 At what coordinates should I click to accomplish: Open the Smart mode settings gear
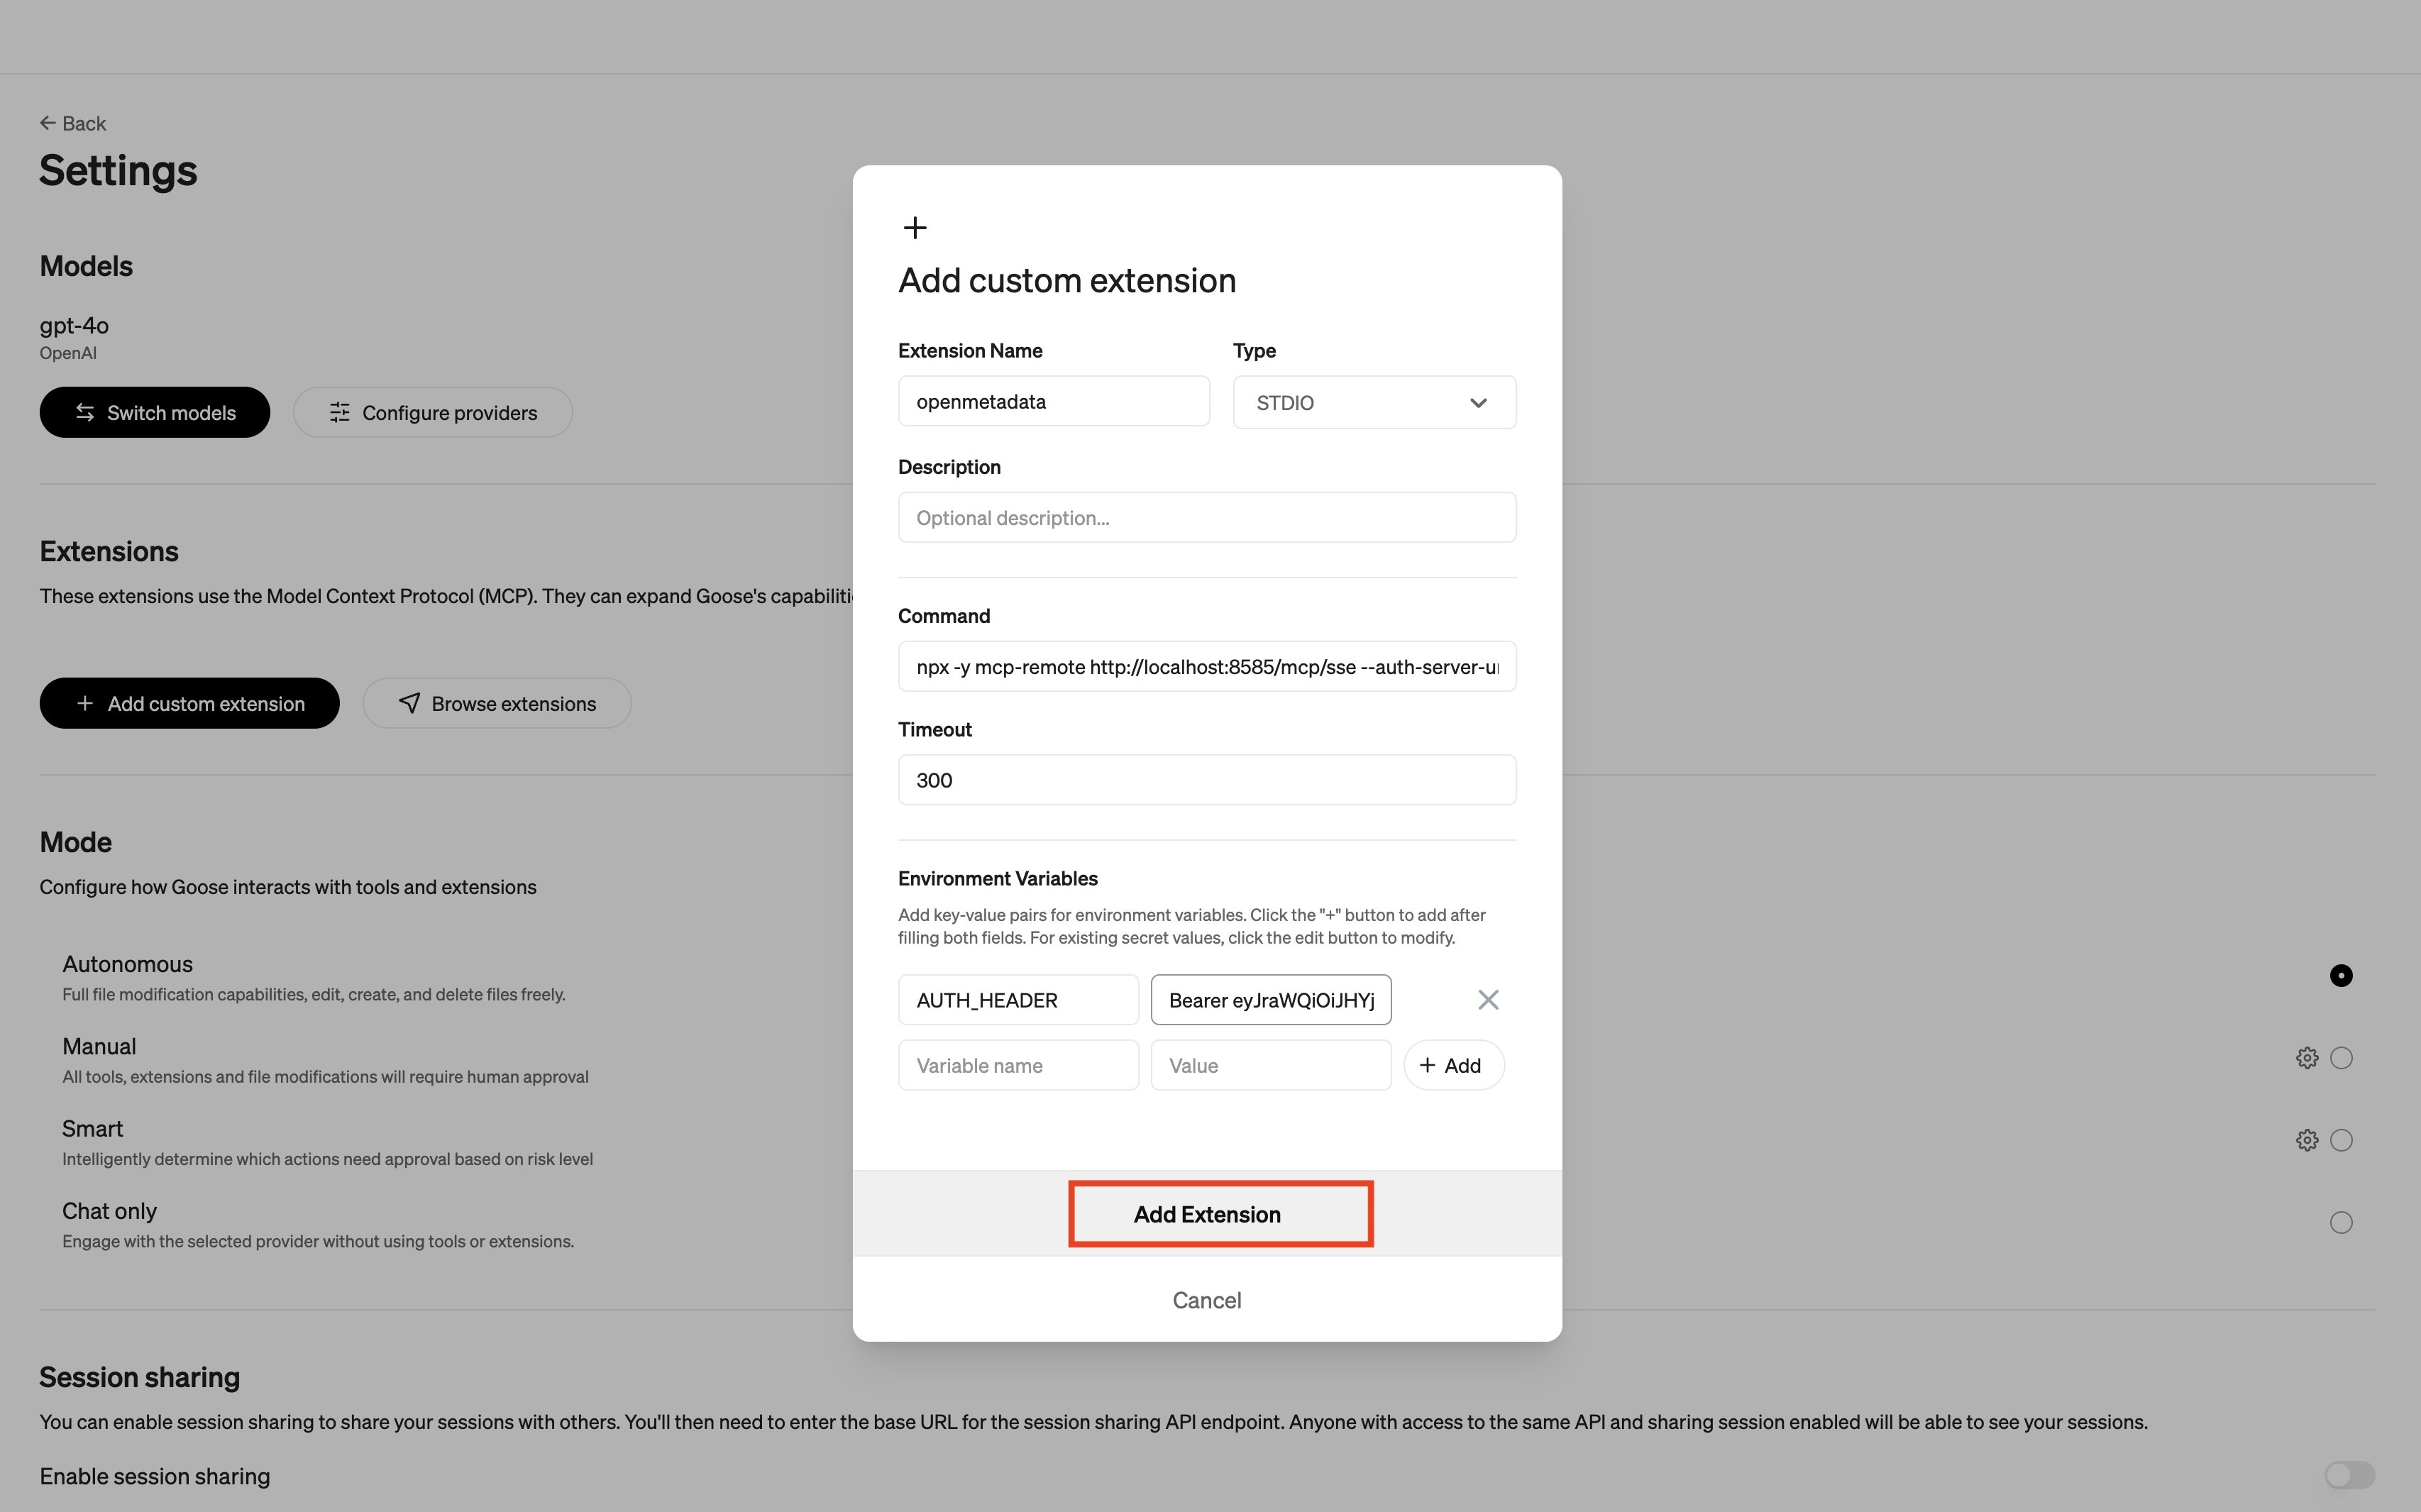coord(2306,1139)
